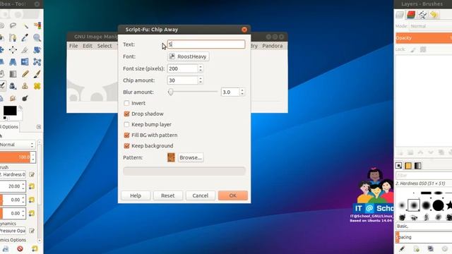This screenshot has width=452, height=254.
Task: Increase Font size with up arrow
Action: 201,66
